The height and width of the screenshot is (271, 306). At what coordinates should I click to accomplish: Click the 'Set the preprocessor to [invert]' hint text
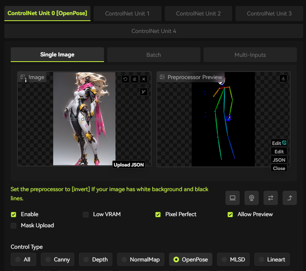coord(109,194)
